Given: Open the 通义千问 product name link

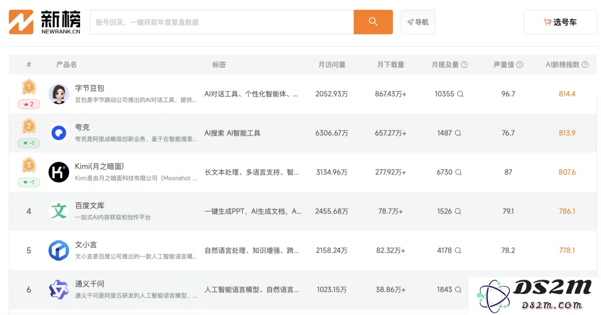Looking at the screenshot, I should point(90,284).
